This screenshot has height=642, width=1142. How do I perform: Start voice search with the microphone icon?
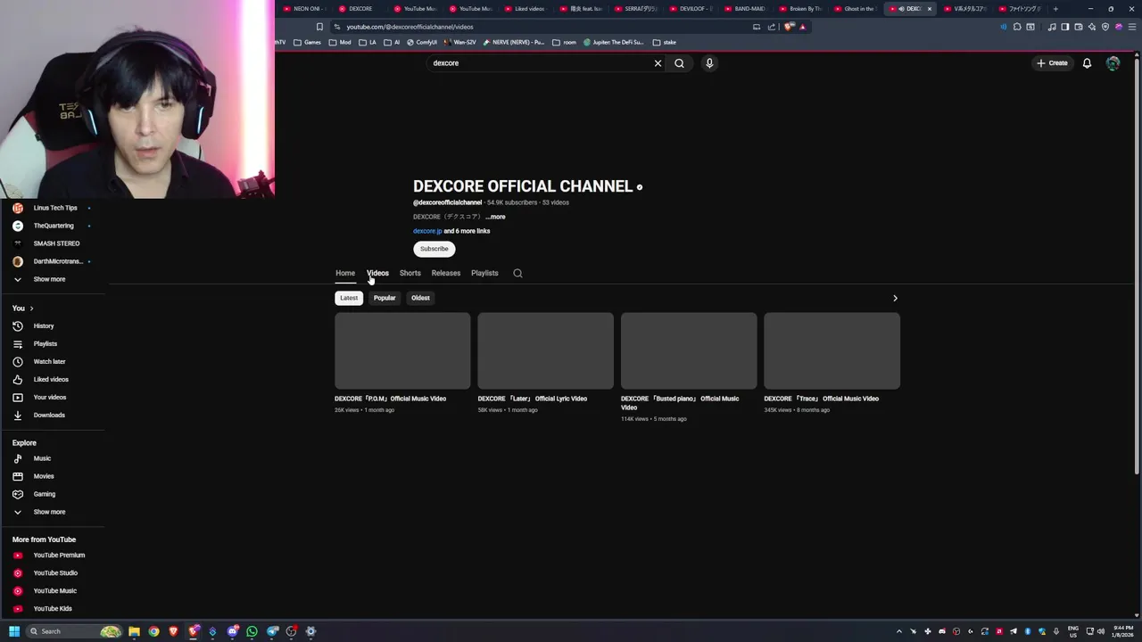(709, 63)
